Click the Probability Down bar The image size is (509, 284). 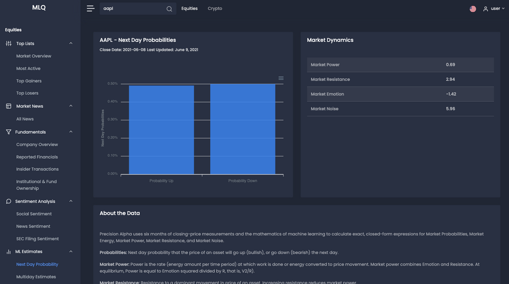pos(242,129)
